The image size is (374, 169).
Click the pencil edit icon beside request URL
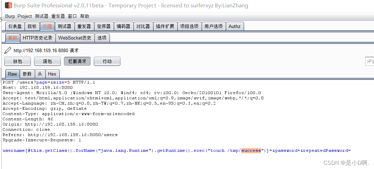8,50
